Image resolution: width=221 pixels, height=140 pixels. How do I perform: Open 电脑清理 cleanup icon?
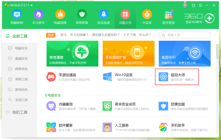[x=60, y=14]
